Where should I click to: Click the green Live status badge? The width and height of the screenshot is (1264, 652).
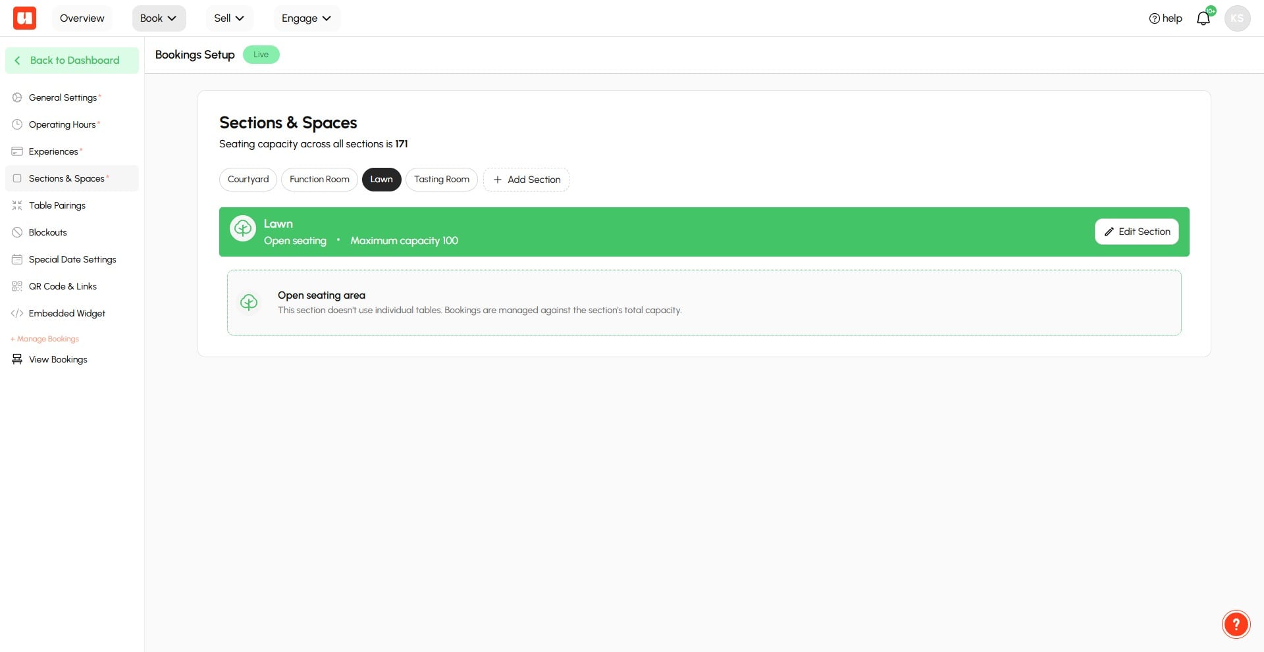click(x=261, y=55)
